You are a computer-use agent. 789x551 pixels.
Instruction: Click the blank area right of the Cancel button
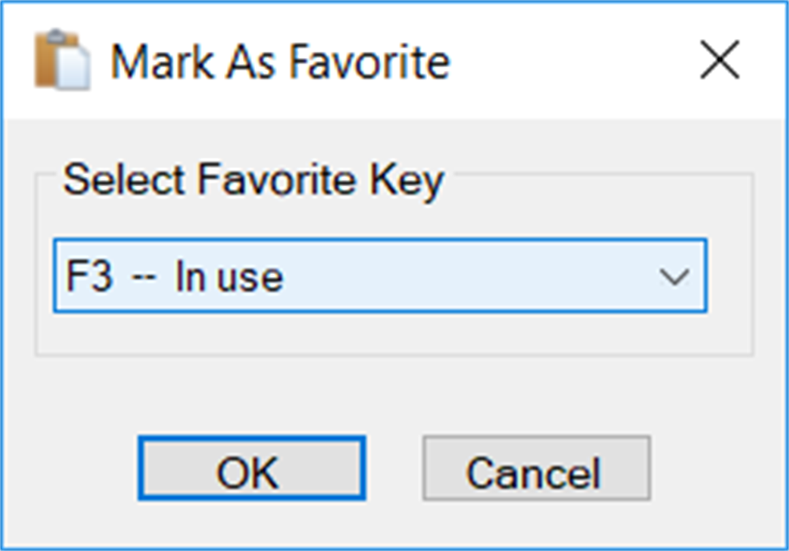pos(714,469)
